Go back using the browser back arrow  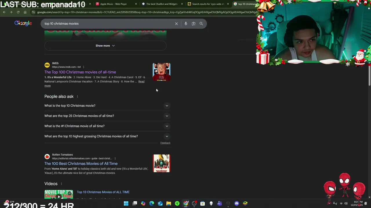coord(4,12)
